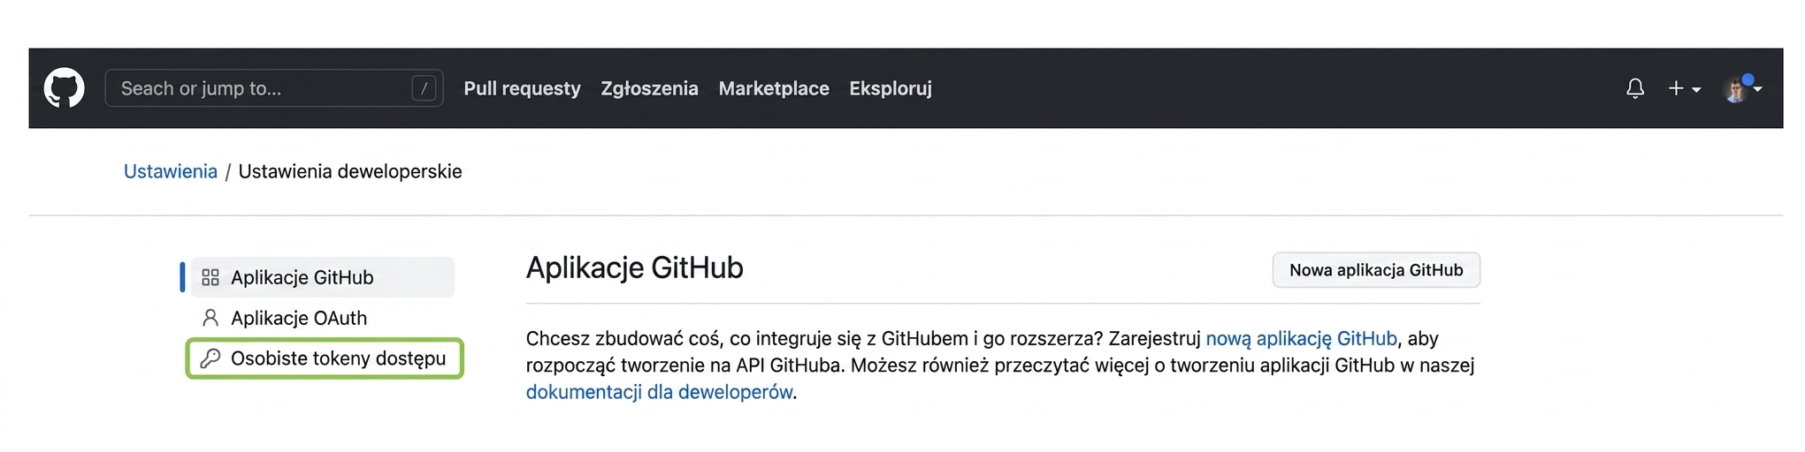The width and height of the screenshot is (1805, 452).
Task: Click the Nowa aplikacja GitHub button
Action: [1376, 270]
